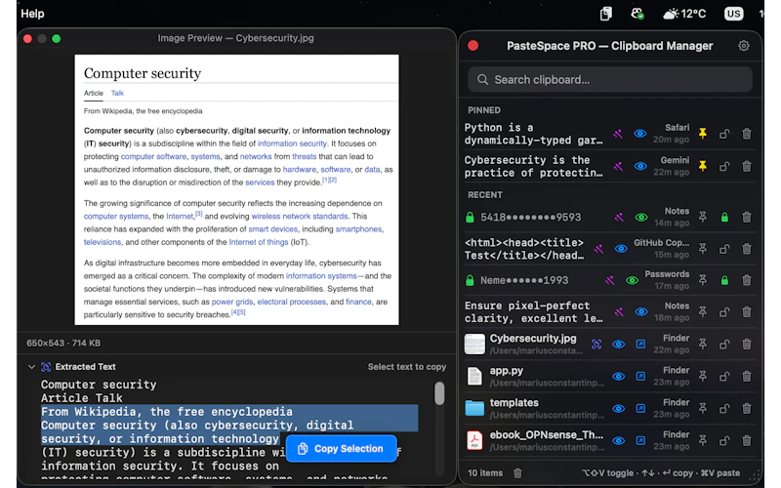The width and height of the screenshot is (781, 488).
Task: Lock the html clip with its padlock icon
Action: [x=724, y=249]
